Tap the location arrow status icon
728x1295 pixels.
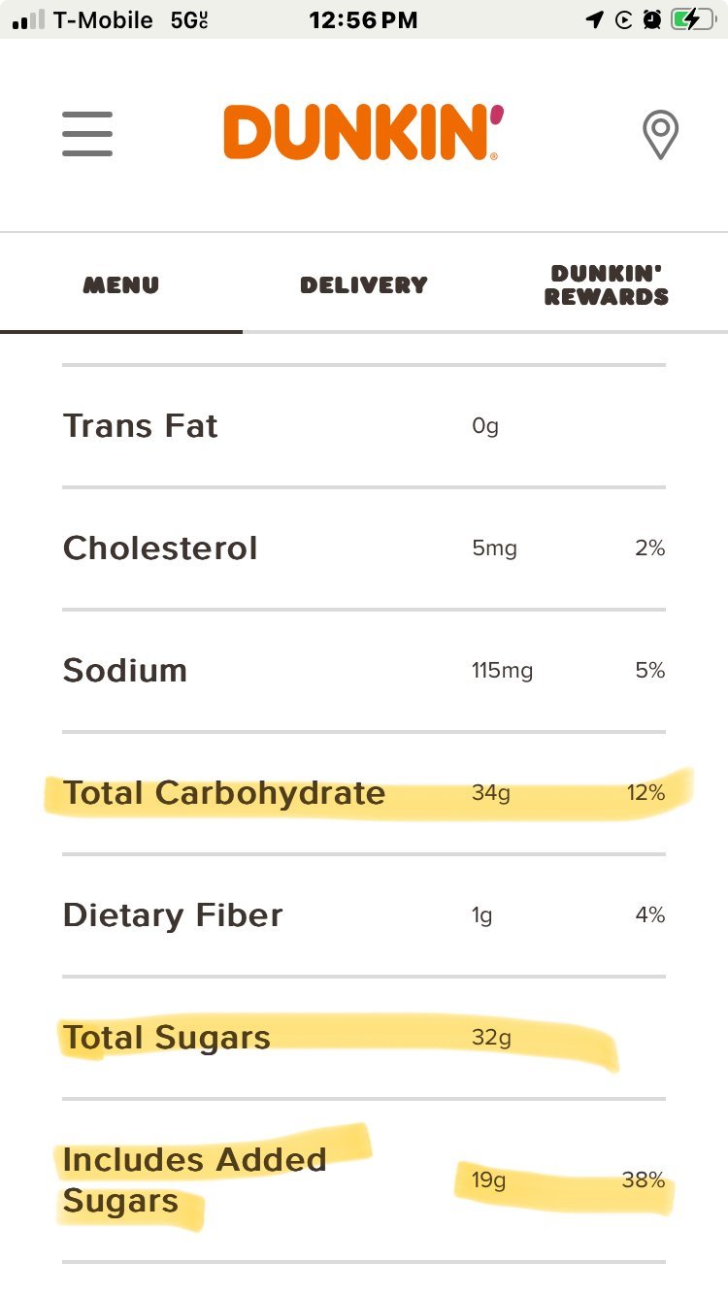[594, 20]
